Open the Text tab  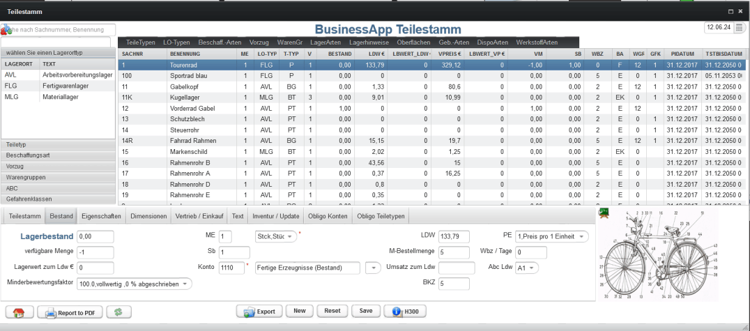[x=238, y=216]
